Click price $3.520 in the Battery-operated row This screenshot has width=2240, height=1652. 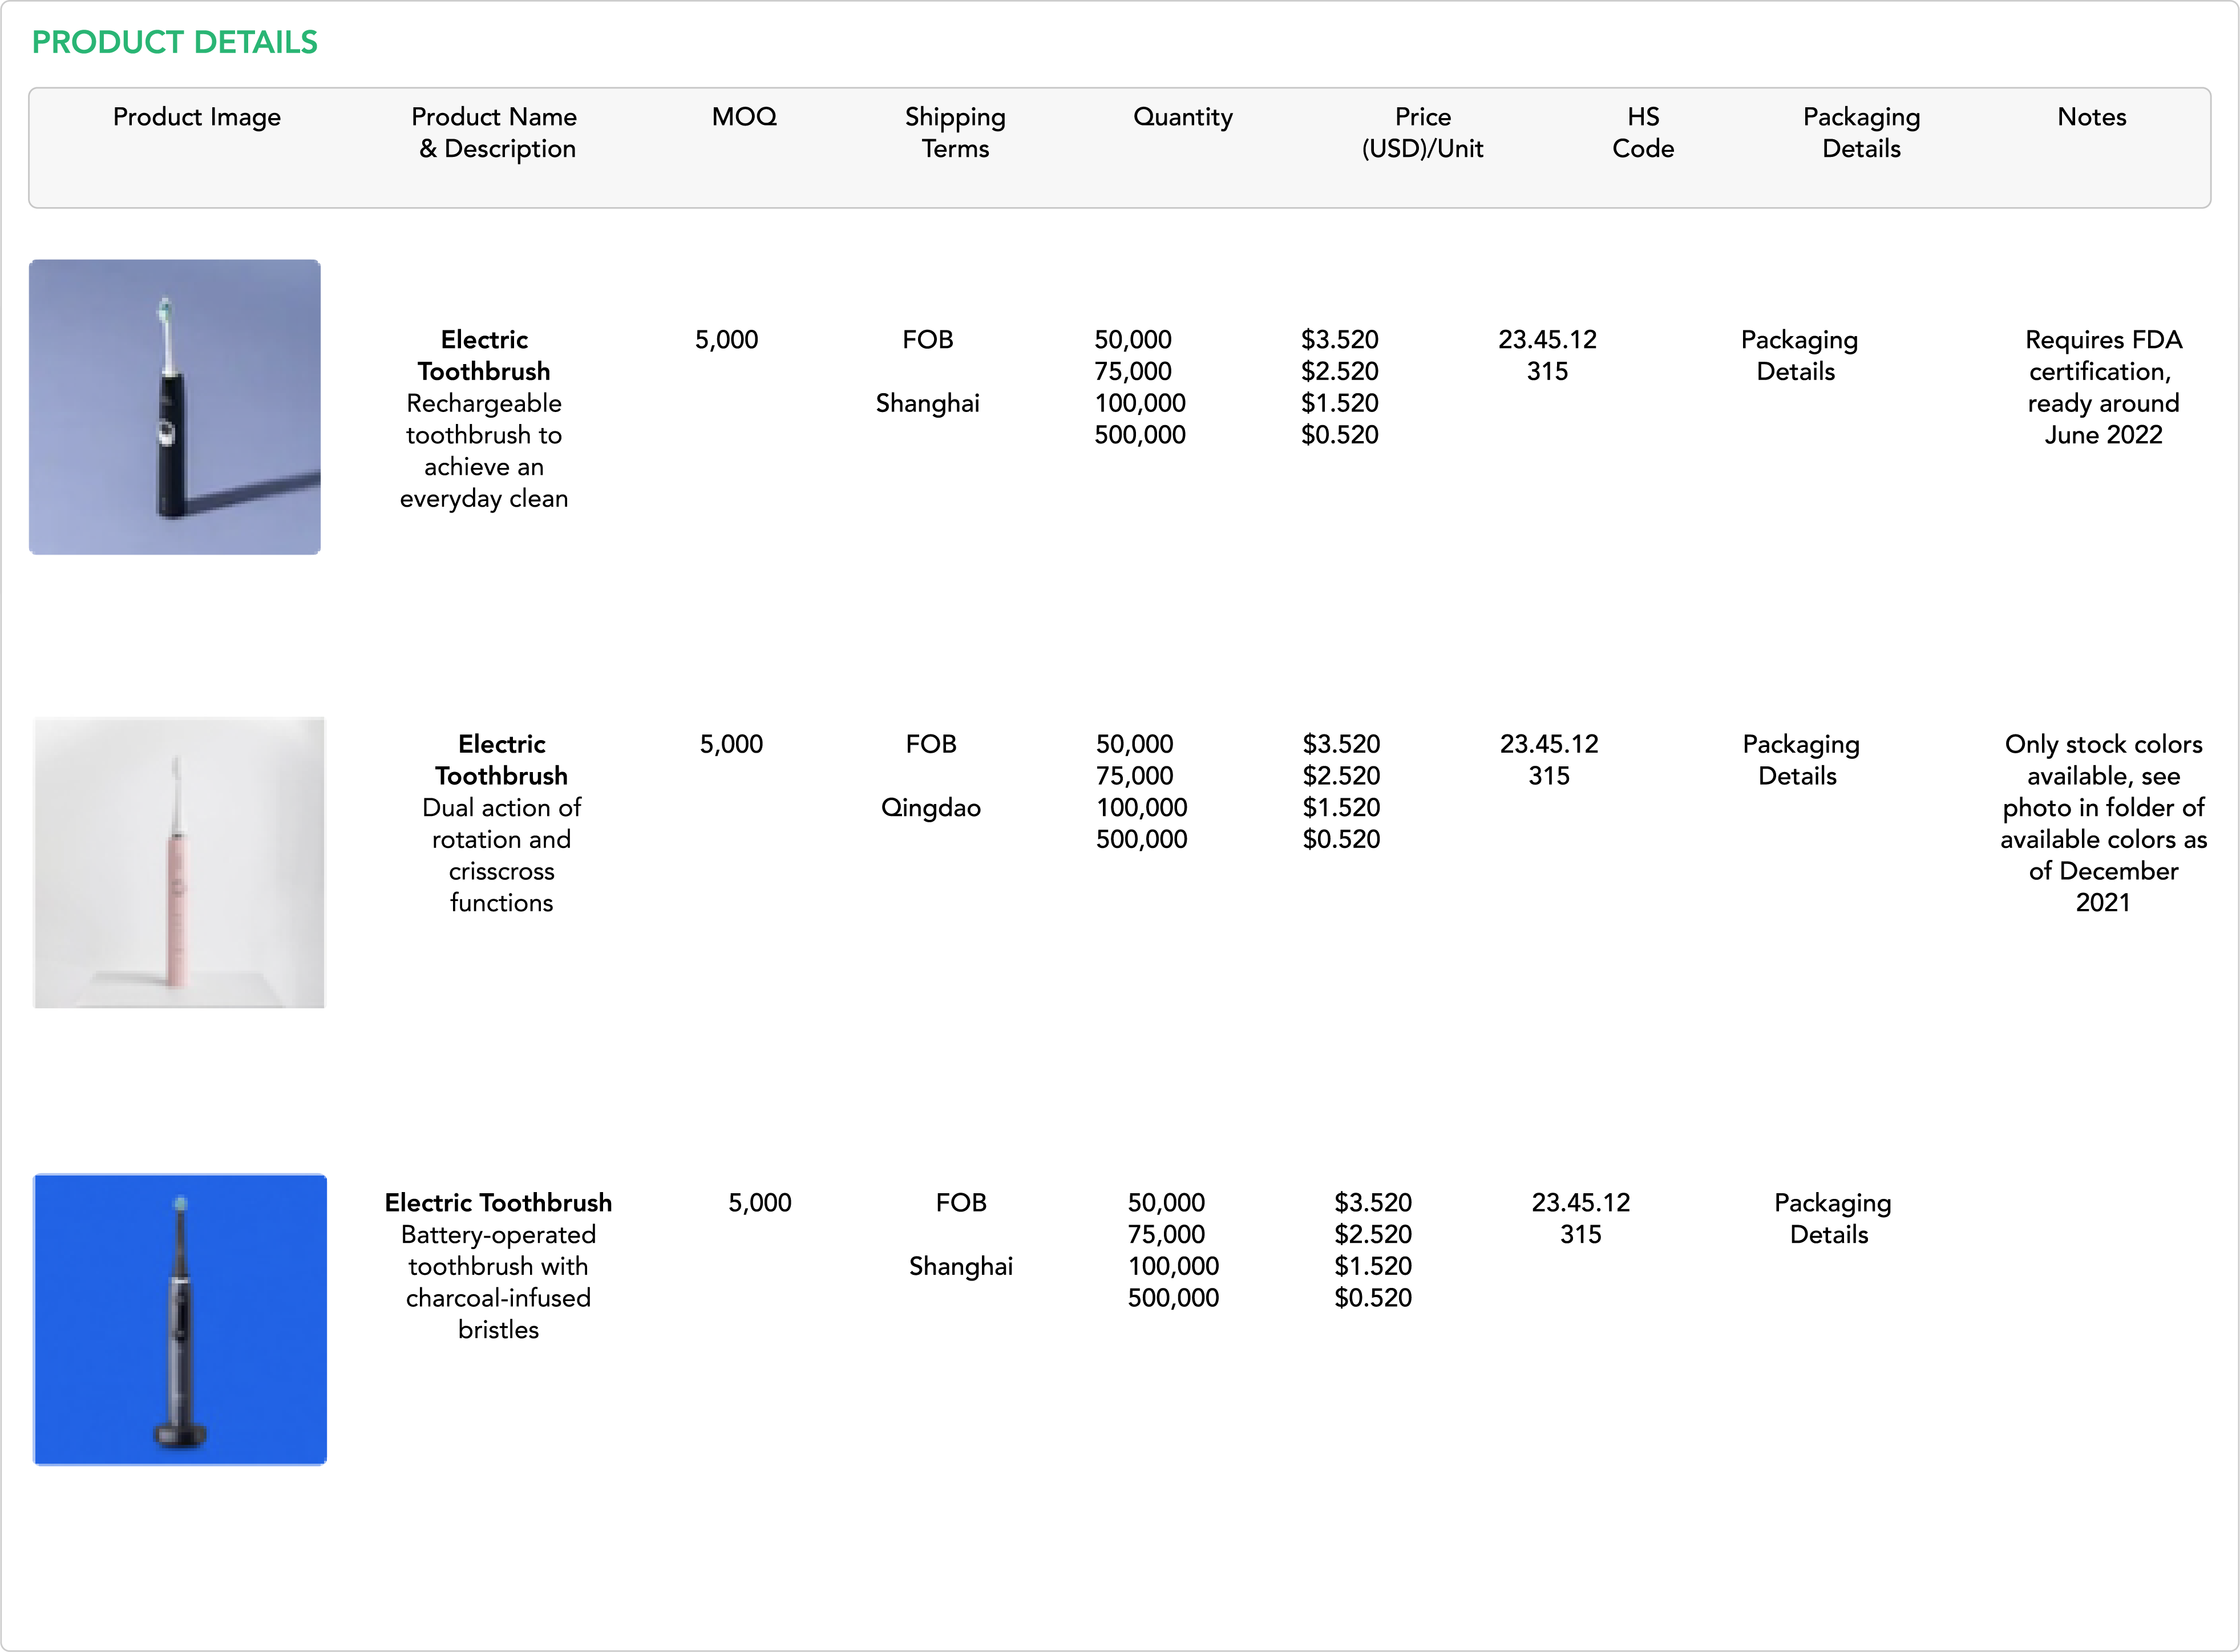(x=1373, y=1203)
